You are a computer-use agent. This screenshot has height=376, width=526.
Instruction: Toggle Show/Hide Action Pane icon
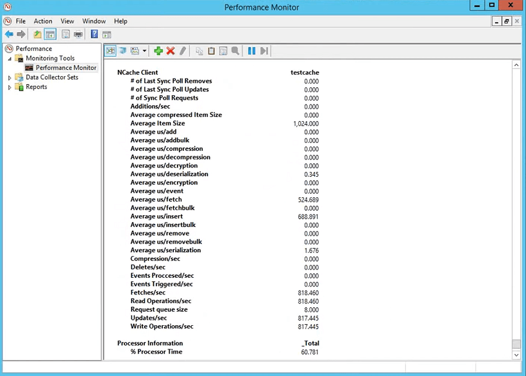(x=106, y=34)
